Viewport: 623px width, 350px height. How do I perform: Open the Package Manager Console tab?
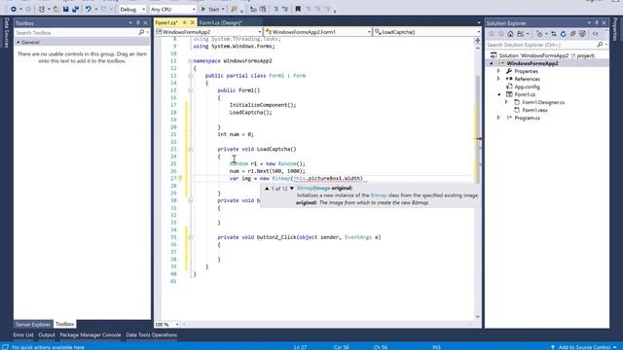(91, 334)
